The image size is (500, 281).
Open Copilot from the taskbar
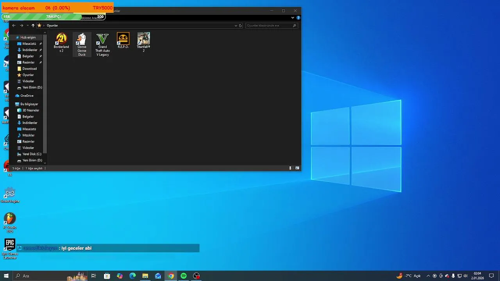[120, 276]
